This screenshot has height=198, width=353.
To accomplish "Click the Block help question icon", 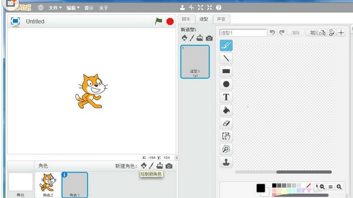I will [218, 8].
